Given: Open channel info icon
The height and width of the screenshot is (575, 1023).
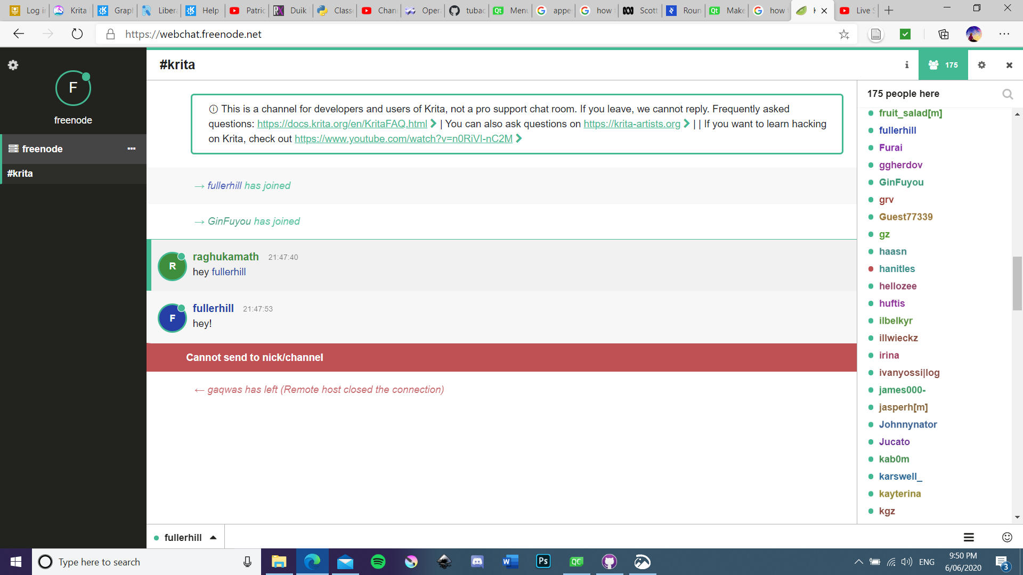Looking at the screenshot, I should pos(906,65).
